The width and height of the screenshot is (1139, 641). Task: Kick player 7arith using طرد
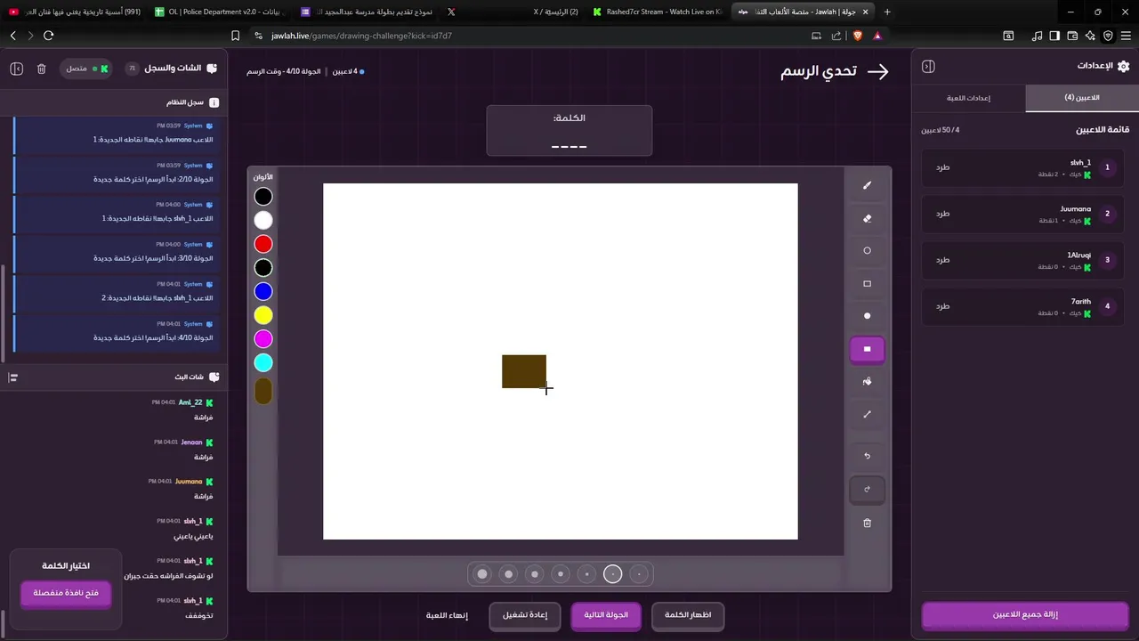[x=942, y=306]
